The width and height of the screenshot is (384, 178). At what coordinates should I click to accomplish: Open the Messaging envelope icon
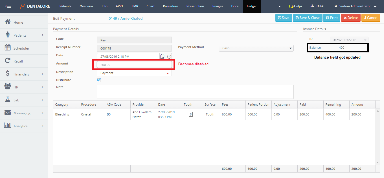click(x=8, y=113)
